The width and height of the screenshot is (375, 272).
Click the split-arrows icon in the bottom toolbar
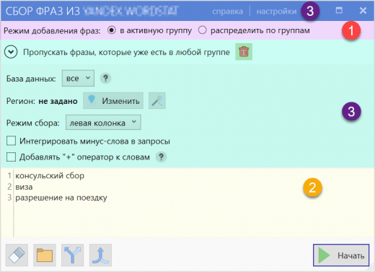72,255
